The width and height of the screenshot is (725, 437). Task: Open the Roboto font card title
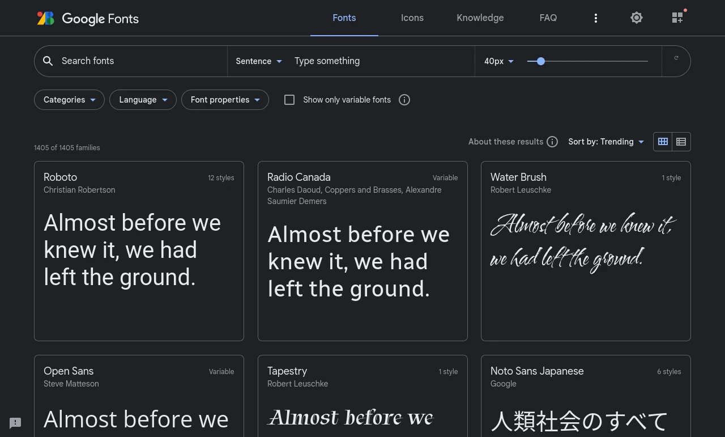pyautogui.click(x=61, y=177)
